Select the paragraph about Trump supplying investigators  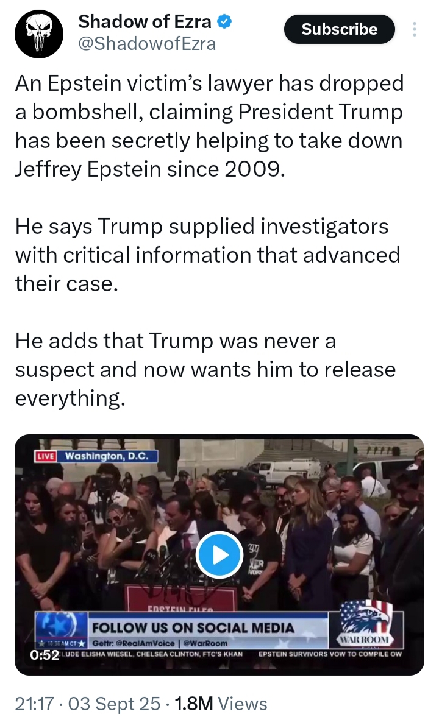tap(208, 255)
